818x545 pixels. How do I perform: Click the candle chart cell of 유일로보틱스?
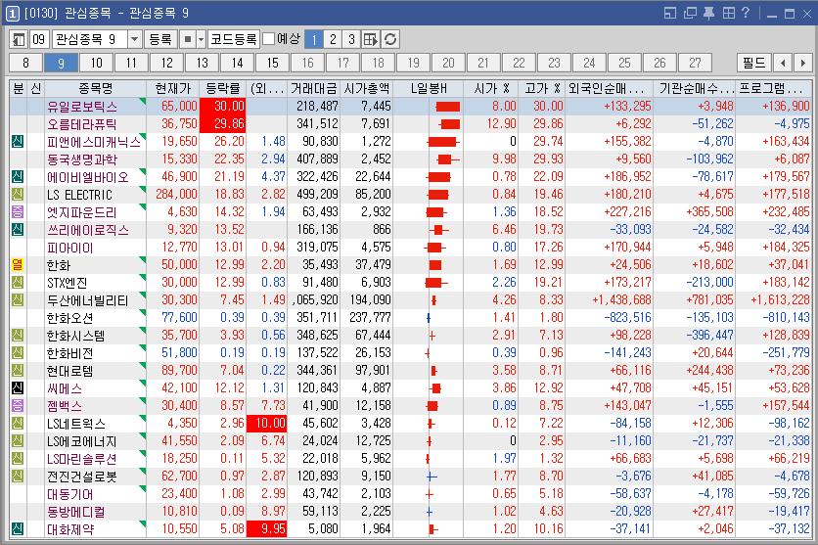(429, 107)
